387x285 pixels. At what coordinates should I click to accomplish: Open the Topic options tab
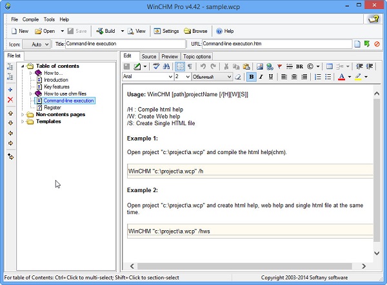[x=197, y=57]
